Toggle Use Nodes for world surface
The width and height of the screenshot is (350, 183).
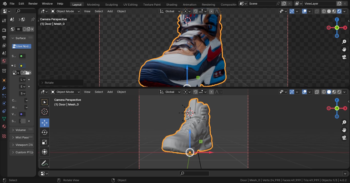click(x=22, y=46)
